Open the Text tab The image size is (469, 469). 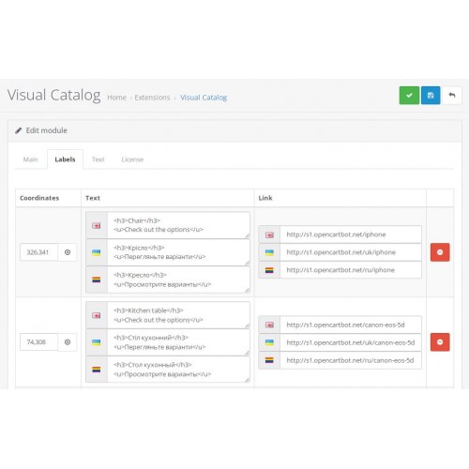pos(98,159)
